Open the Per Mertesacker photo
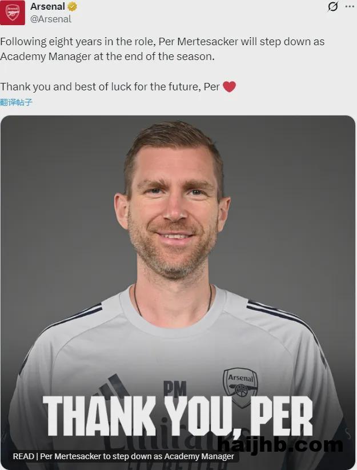Screen dimensions: 357x470 point(178,229)
